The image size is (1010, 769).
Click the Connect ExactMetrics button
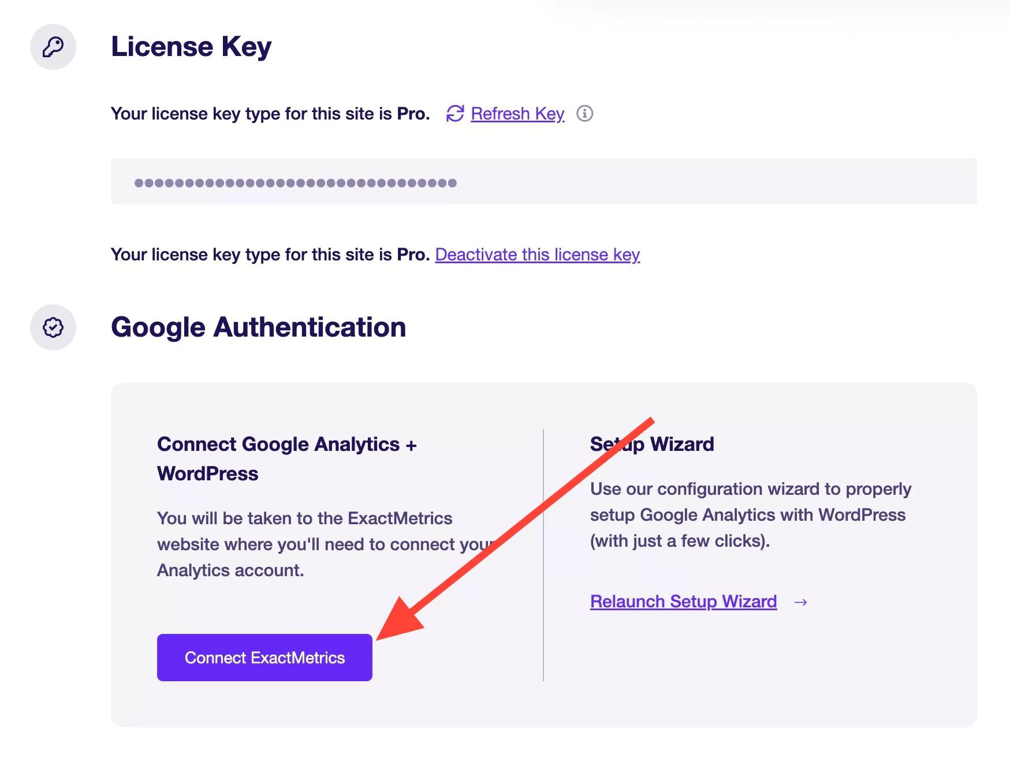264,658
